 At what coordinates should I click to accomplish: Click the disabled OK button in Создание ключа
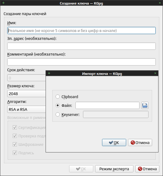tap(81, 169)
